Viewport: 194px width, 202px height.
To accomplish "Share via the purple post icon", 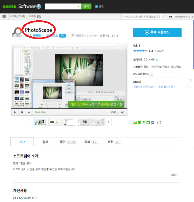I will pyautogui.click(x=152, y=123).
